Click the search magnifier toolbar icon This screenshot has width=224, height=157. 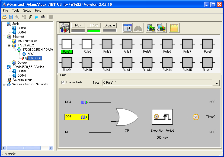(x=17, y=17)
